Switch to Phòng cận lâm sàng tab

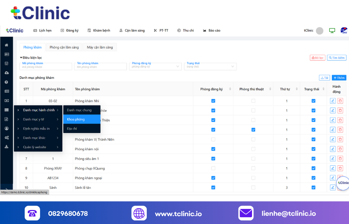click(x=64, y=47)
